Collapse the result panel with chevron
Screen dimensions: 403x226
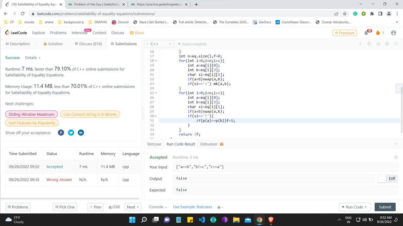396,144
